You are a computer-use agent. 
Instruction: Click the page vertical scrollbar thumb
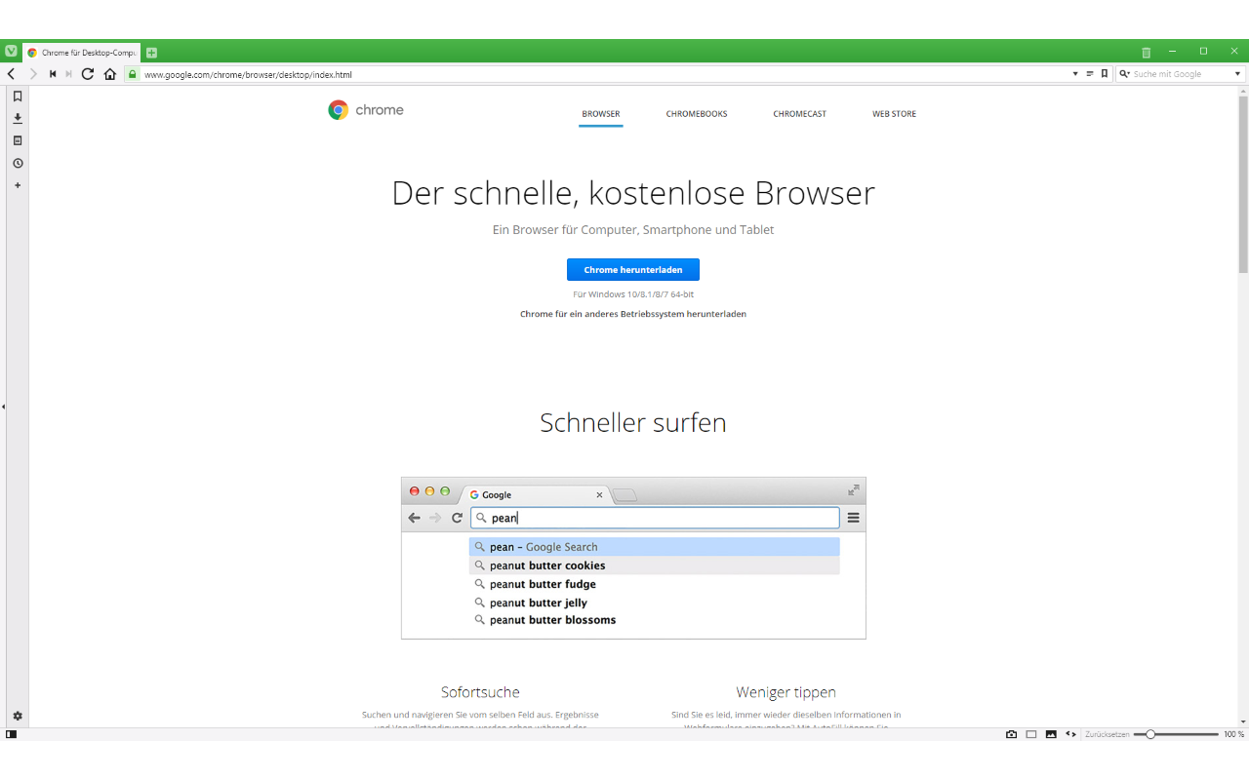tap(1243, 184)
